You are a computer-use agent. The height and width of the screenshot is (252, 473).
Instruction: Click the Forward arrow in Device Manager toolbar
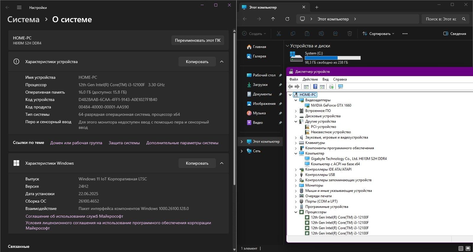(297, 86)
